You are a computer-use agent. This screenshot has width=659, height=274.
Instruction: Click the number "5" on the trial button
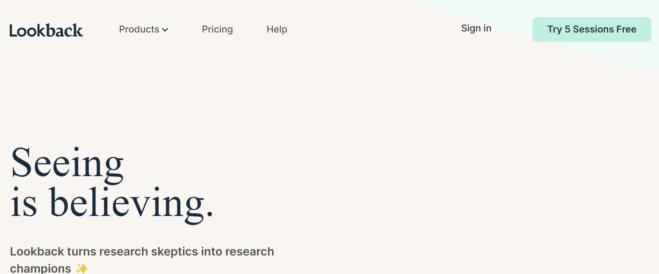pyautogui.click(x=567, y=29)
